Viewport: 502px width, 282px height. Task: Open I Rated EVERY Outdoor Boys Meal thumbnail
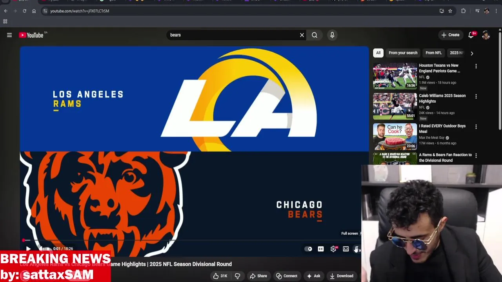pyautogui.click(x=395, y=136)
